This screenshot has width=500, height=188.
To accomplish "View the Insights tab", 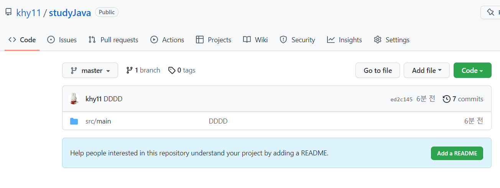I will [x=344, y=40].
